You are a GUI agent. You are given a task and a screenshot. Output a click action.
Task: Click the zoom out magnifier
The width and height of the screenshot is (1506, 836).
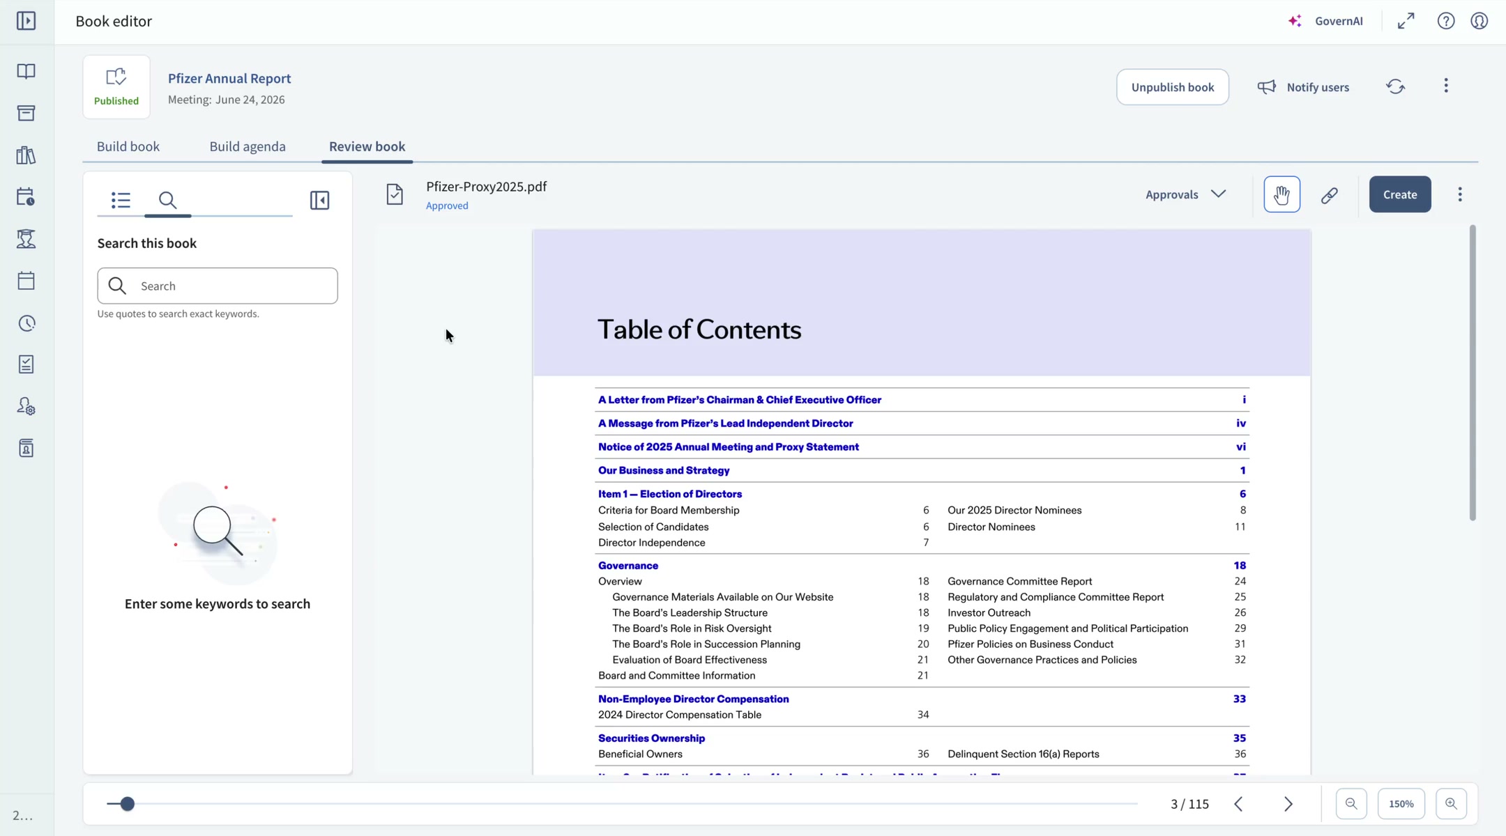[1351, 804]
